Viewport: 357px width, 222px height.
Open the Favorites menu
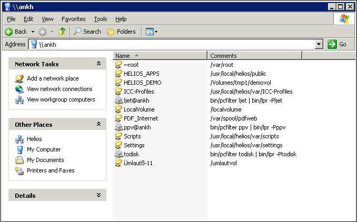pos(74,19)
